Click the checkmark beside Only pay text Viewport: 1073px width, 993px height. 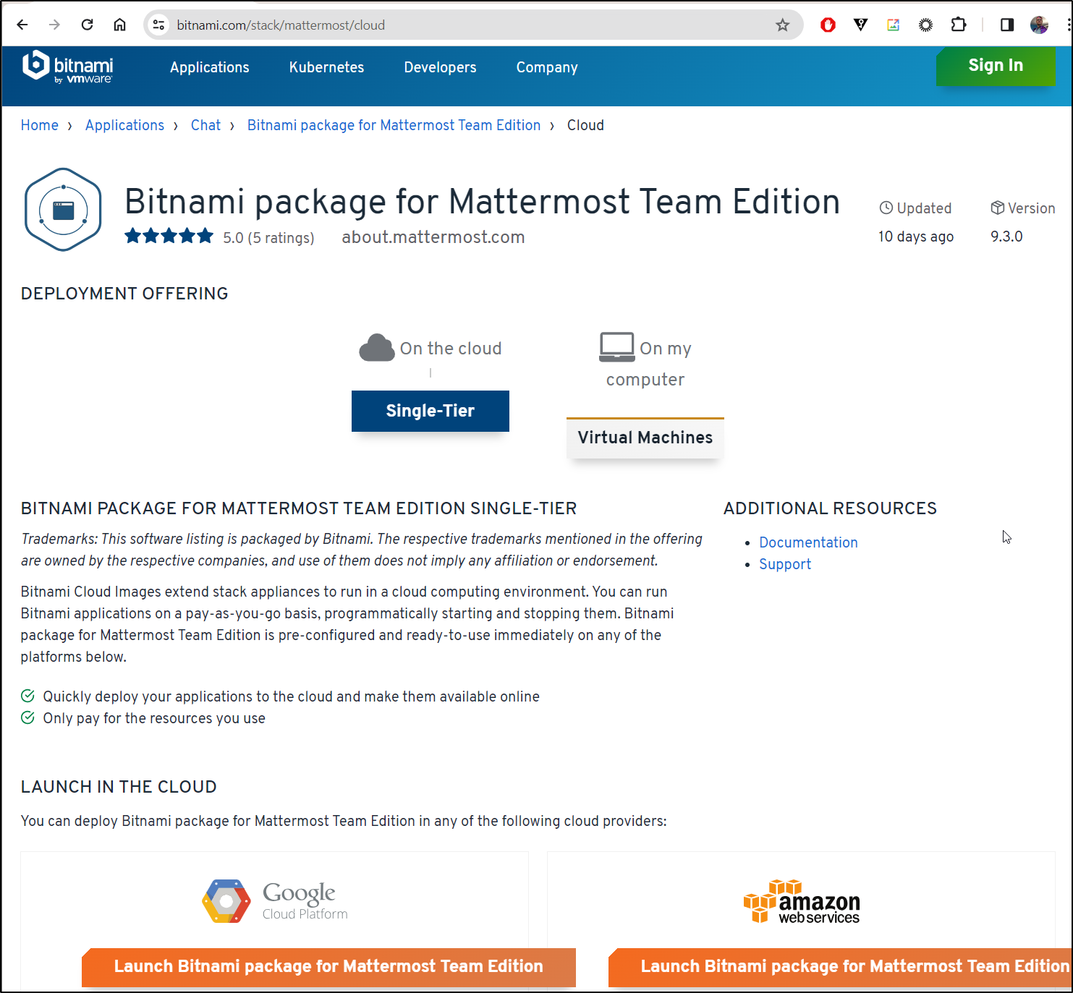pyautogui.click(x=27, y=717)
